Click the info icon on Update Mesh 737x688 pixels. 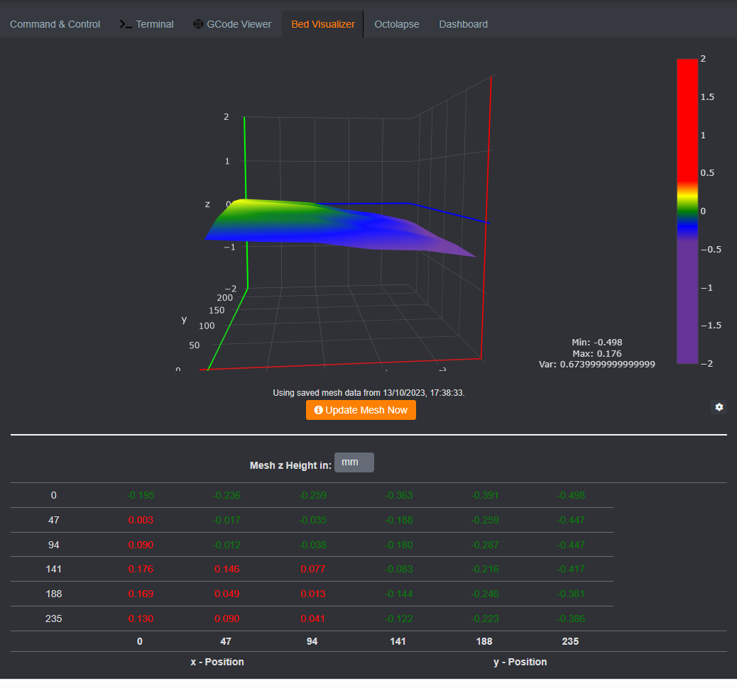tap(318, 410)
